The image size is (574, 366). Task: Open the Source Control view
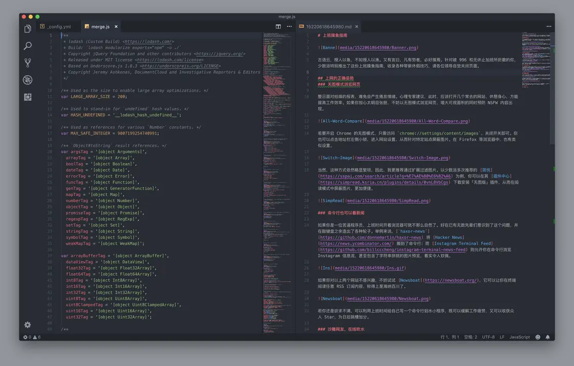(x=28, y=63)
